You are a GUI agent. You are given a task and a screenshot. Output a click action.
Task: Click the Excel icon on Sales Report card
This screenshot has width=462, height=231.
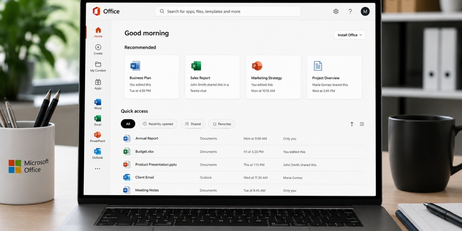point(196,66)
